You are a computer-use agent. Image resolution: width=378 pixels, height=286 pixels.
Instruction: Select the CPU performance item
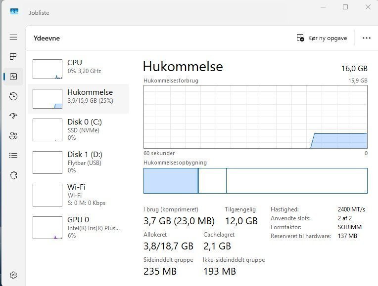(x=79, y=69)
